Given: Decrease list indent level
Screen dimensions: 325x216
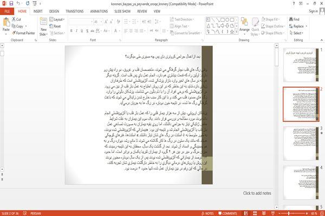Looking at the screenshot, I should click(x=144, y=22).
